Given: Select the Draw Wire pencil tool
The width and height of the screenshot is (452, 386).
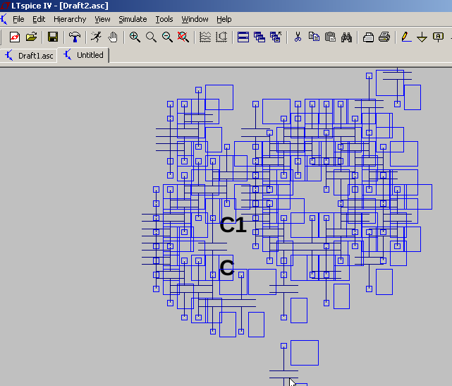Looking at the screenshot, I should [406, 37].
